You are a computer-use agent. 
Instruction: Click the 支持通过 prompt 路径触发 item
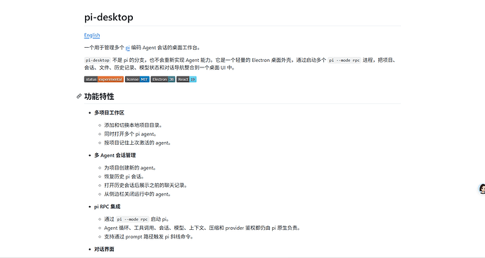pos(149,237)
